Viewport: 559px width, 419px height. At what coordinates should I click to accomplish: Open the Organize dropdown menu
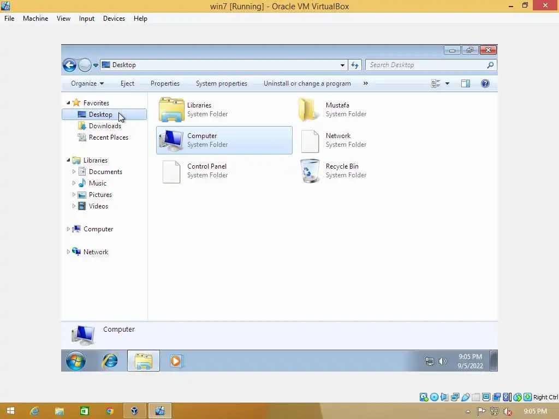[87, 83]
